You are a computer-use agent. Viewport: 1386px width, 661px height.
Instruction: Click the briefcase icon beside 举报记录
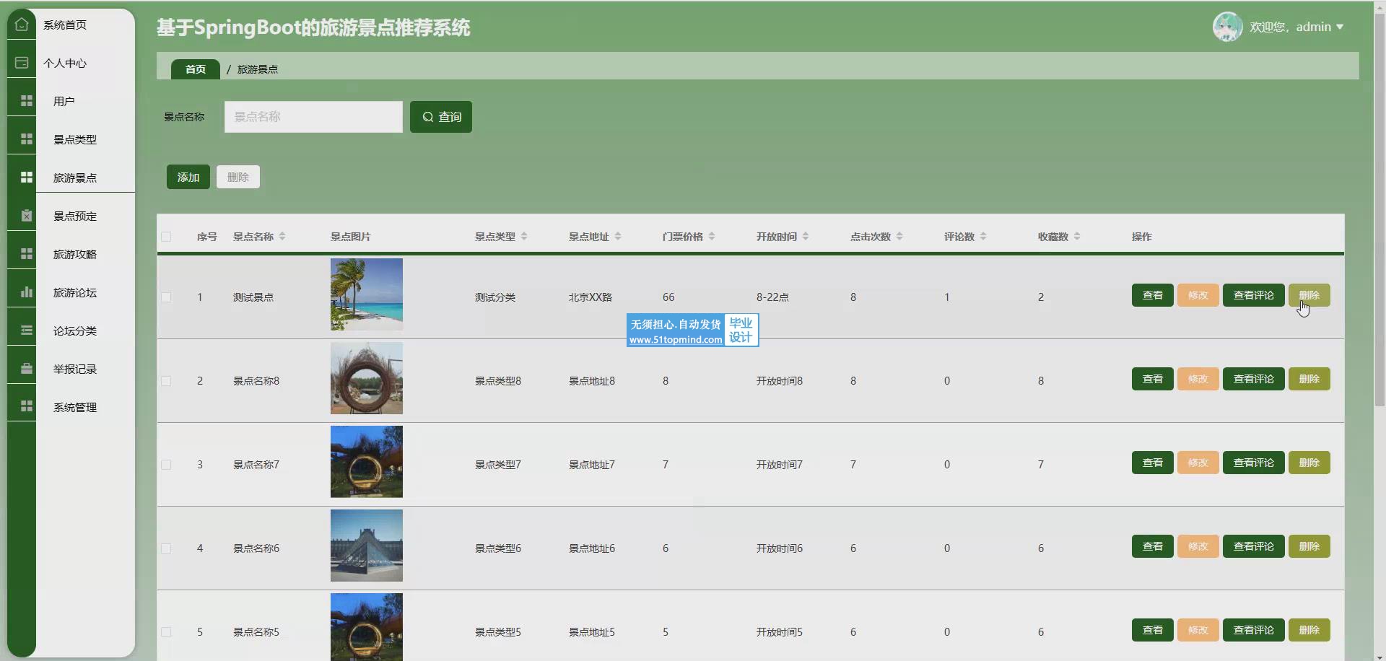click(x=27, y=369)
